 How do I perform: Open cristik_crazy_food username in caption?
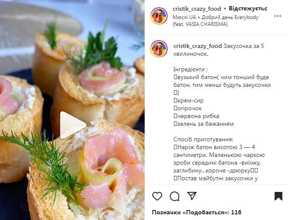tap(197, 46)
